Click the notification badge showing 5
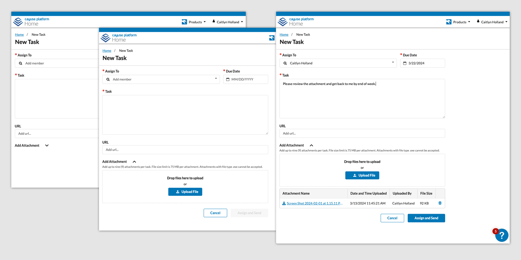521x260 pixels. coord(495,231)
